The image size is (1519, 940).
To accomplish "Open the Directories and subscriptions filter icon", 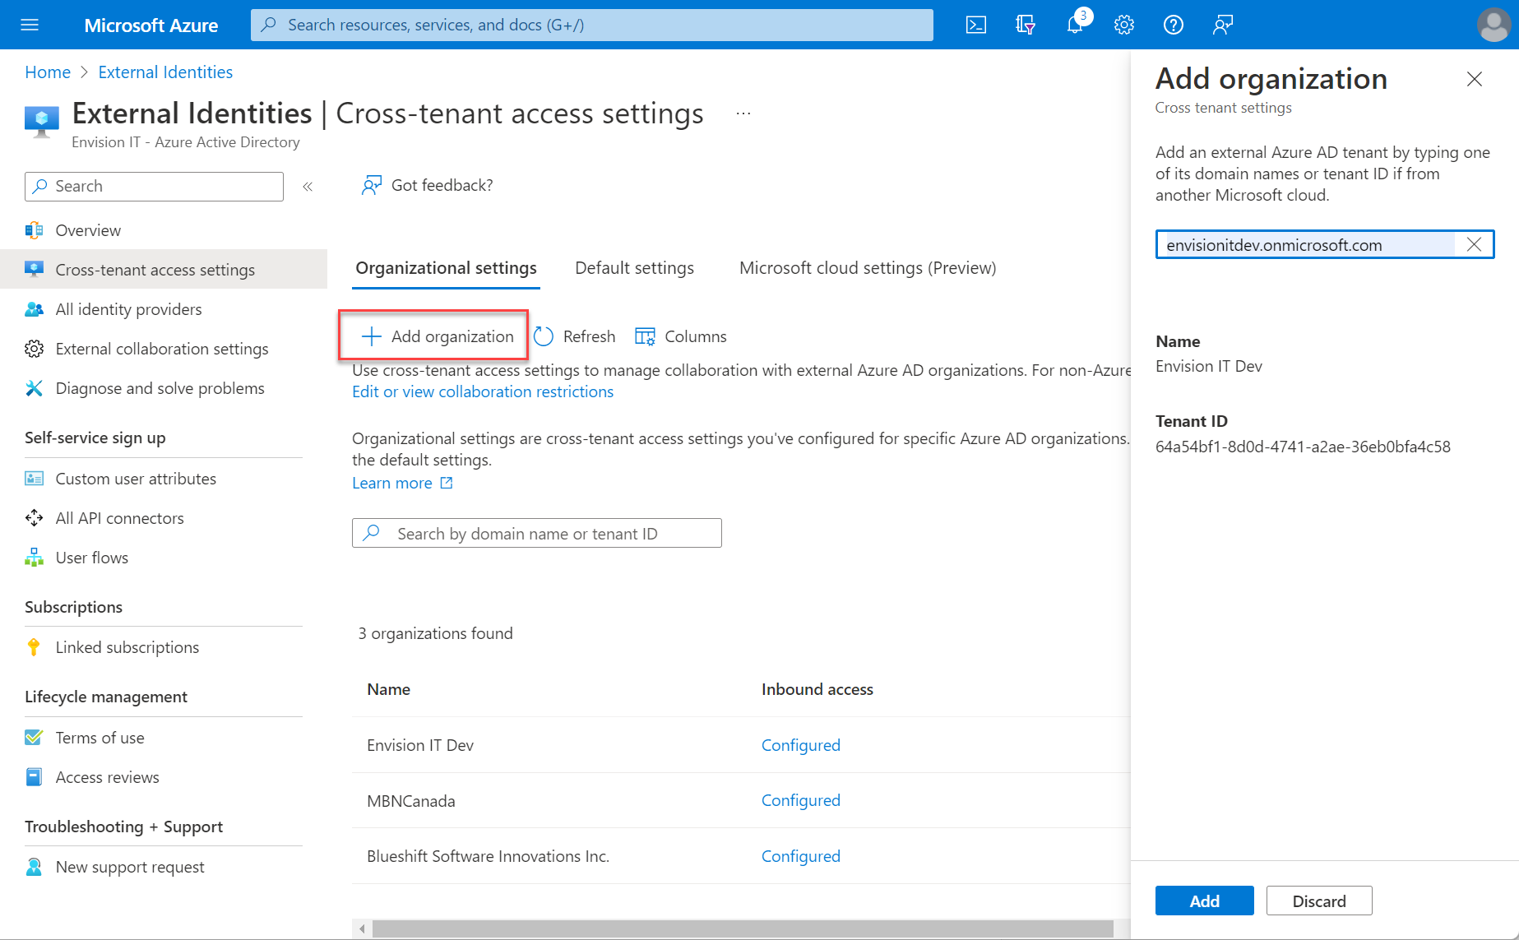I will 1026,25.
